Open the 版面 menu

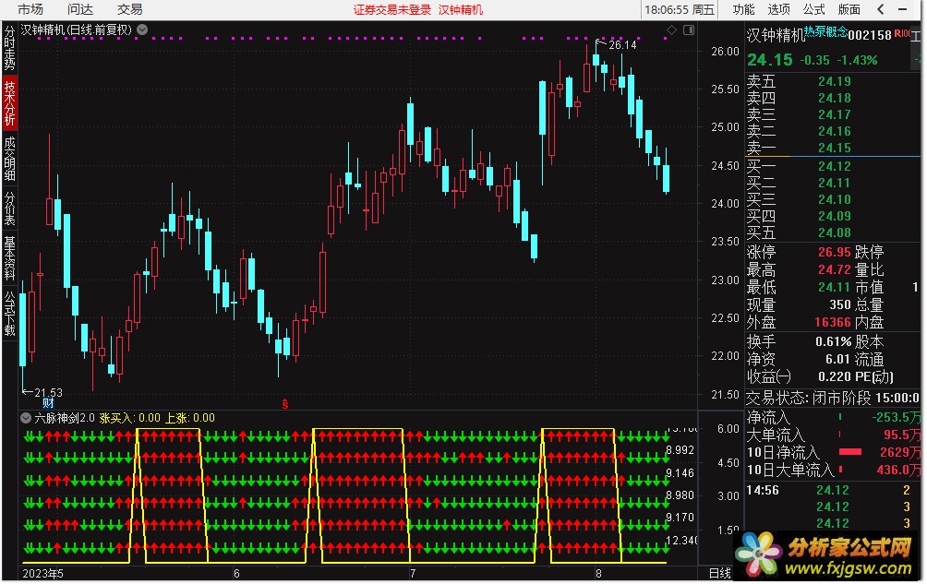coord(849,9)
